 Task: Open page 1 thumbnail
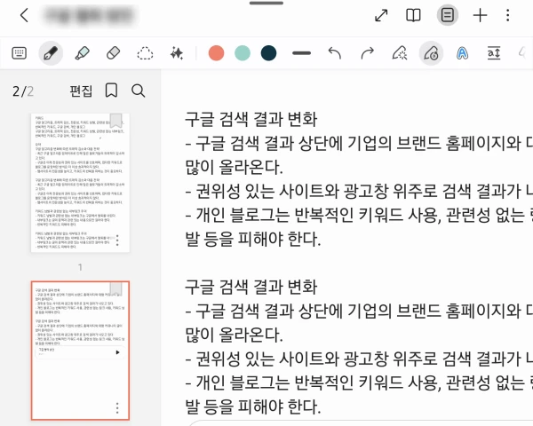(80, 183)
